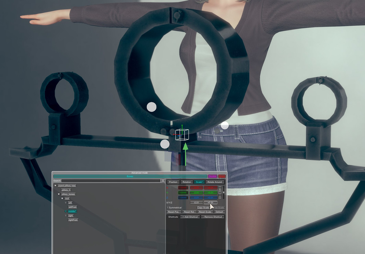Collapse the stand pillory new node
This screenshot has width=365, height=254.
[55, 186]
